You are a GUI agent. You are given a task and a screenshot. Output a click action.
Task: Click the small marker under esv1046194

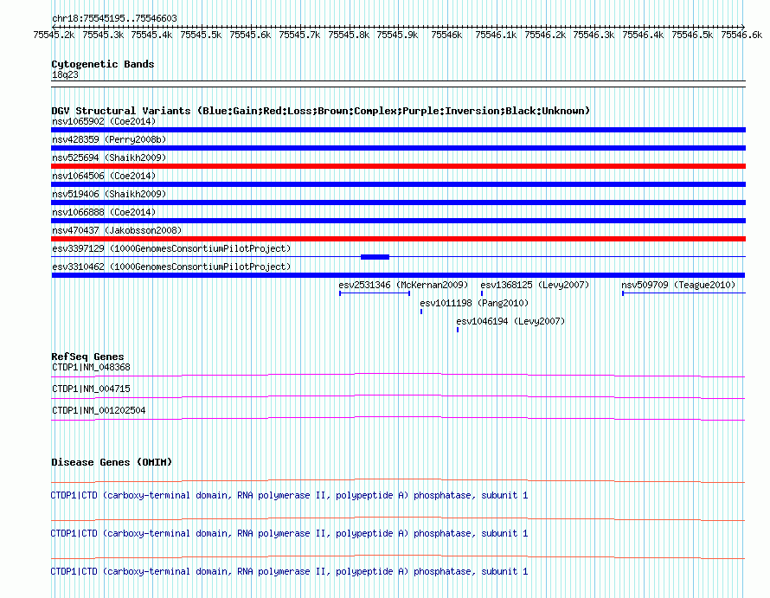point(458,330)
